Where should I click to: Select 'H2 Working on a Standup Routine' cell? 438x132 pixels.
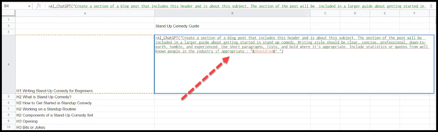(85, 109)
